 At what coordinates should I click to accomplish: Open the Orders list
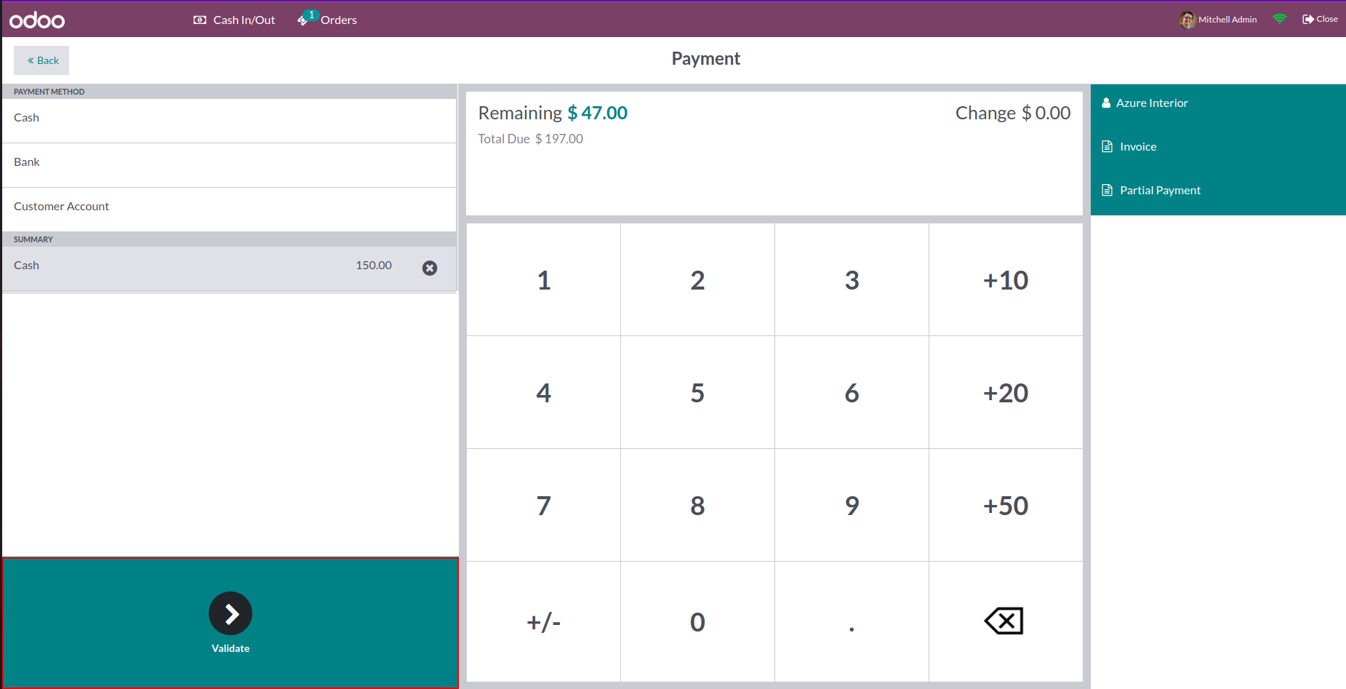click(328, 20)
